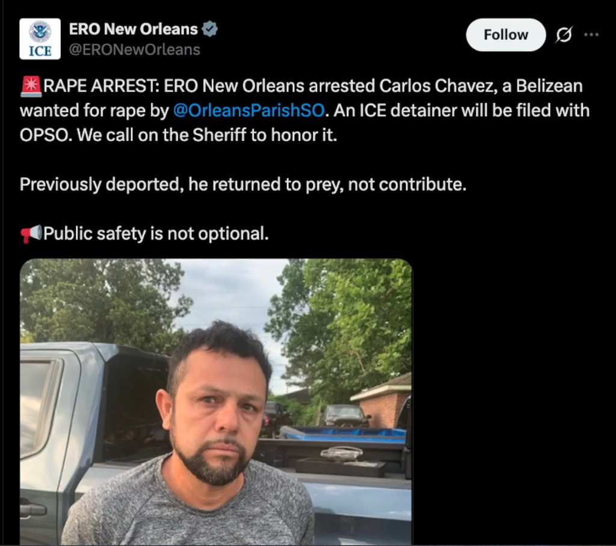Click the megaphone emoji

click(31, 234)
